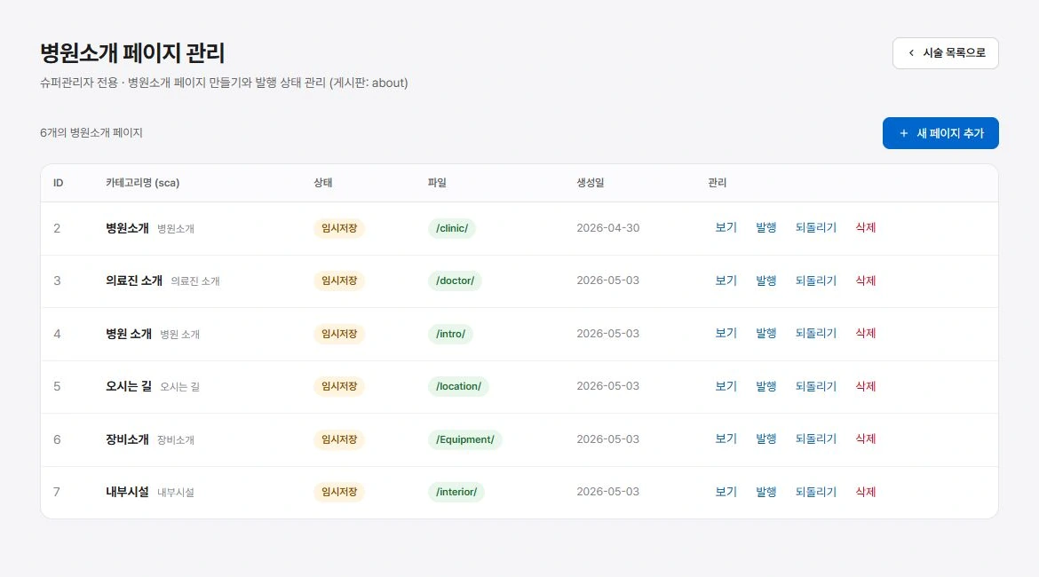Click the 상태 column header
This screenshot has width=1039, height=577.
click(322, 183)
